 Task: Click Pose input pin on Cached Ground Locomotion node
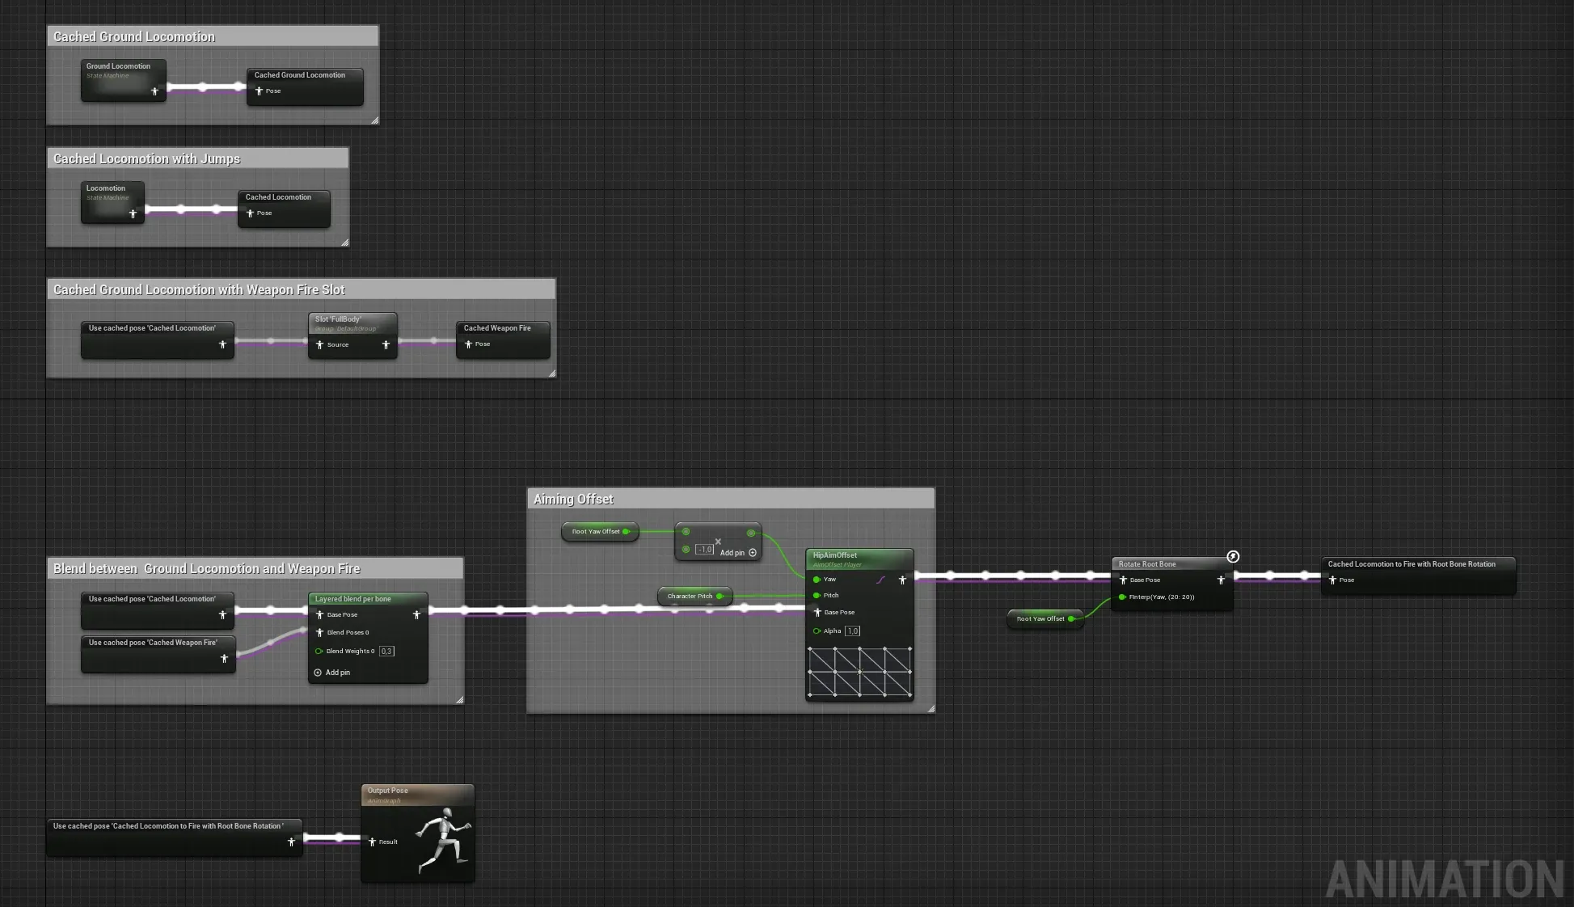click(x=259, y=91)
